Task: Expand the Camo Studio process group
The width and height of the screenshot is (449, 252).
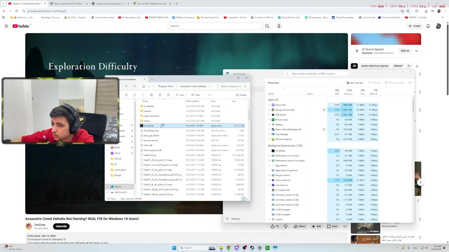Action: coord(269,180)
